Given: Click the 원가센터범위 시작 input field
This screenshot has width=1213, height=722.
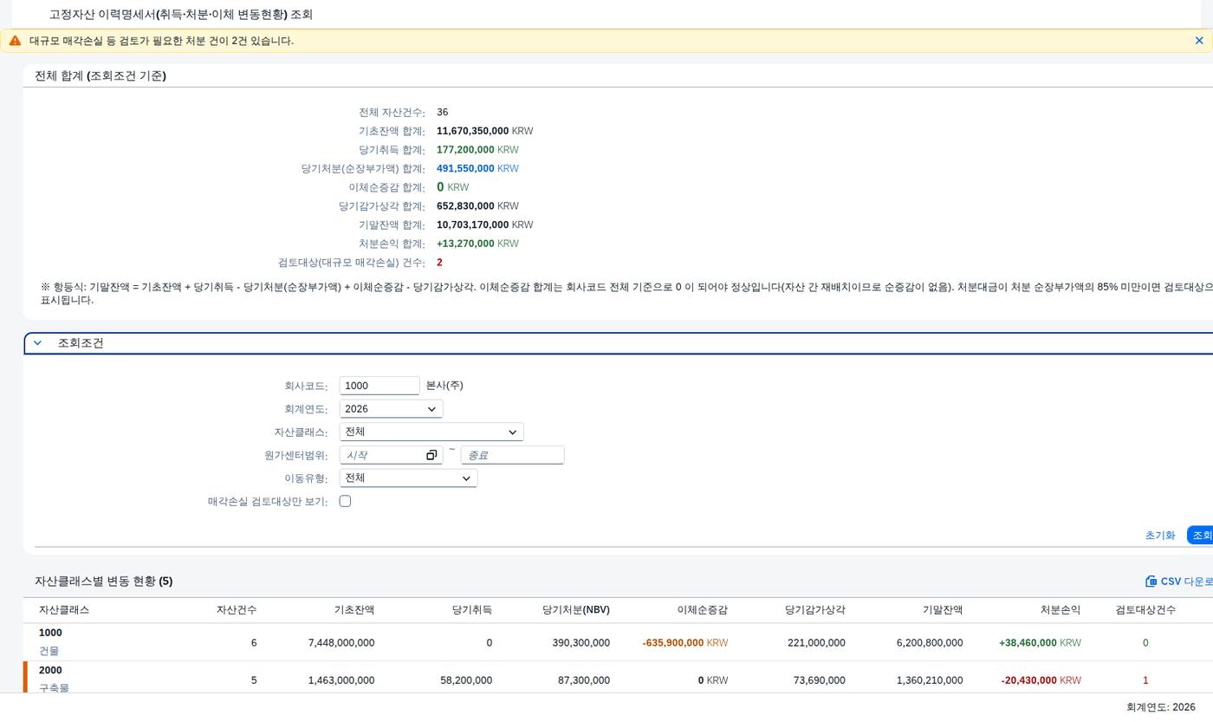Looking at the screenshot, I should [381, 455].
